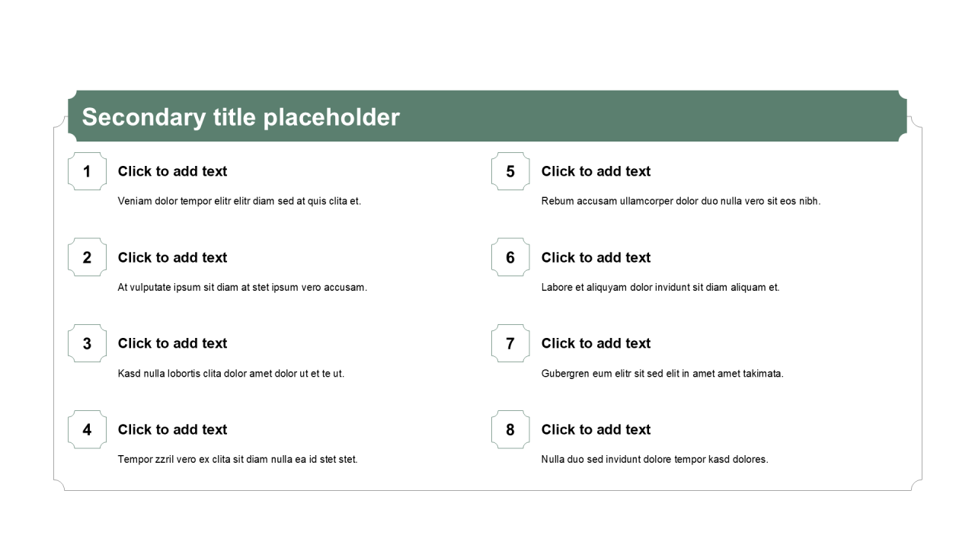Click the "Secondary title placeholder" heading

coord(241,117)
